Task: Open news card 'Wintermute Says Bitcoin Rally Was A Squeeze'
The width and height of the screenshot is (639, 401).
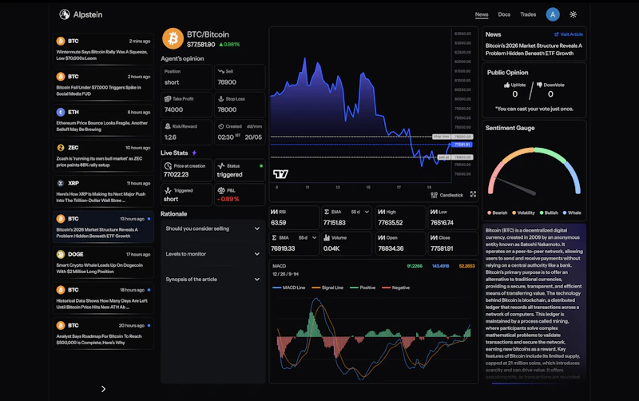Action: tap(103, 49)
